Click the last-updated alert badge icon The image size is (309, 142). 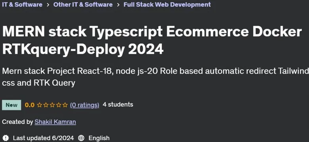(6, 138)
